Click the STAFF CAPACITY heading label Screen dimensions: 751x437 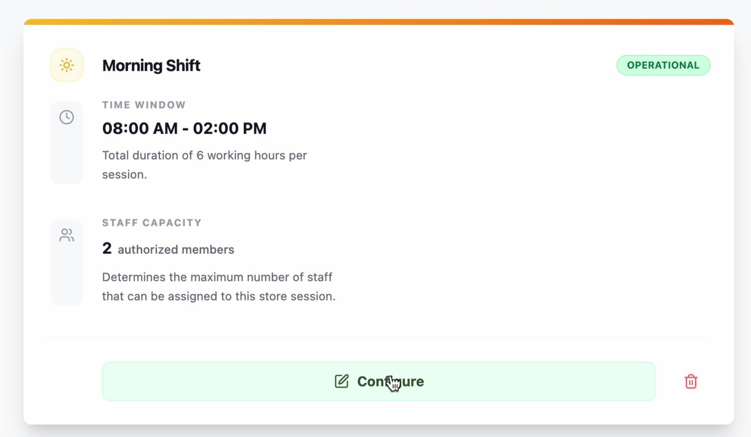tap(152, 223)
